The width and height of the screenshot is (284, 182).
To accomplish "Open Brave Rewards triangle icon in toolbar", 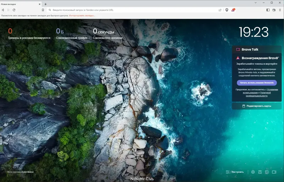I will (233, 10).
